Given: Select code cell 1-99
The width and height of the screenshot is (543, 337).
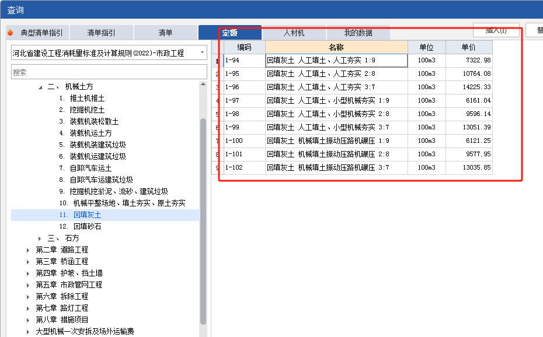Looking at the screenshot, I should click(x=244, y=128).
